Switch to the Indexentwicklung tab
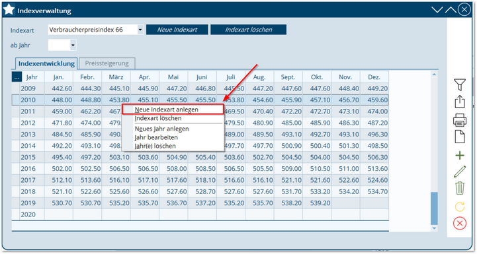The image size is (477, 254). tap(46, 63)
